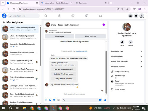148x111 pixels.
Task: Open Chrome zoom magnifier icon
Action: point(123,9)
